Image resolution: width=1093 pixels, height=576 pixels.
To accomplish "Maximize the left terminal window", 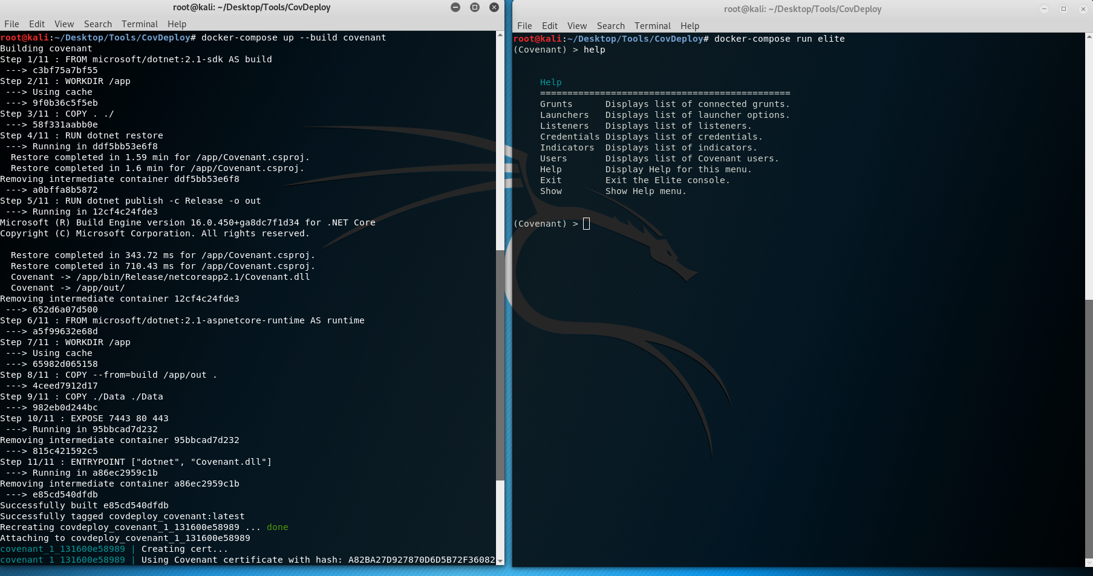I will [x=475, y=7].
